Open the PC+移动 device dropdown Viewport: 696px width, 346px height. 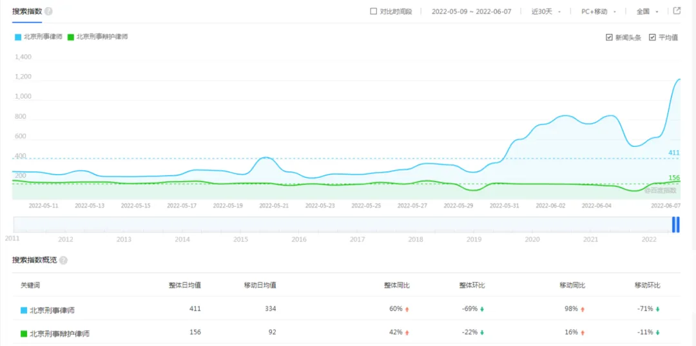click(x=599, y=12)
